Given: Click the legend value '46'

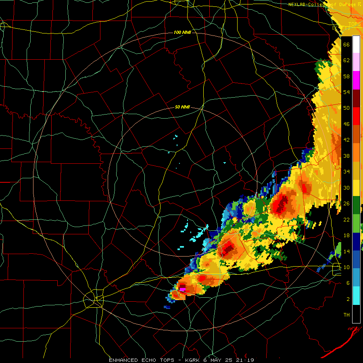Looking at the screenshot, I should click(x=346, y=124).
